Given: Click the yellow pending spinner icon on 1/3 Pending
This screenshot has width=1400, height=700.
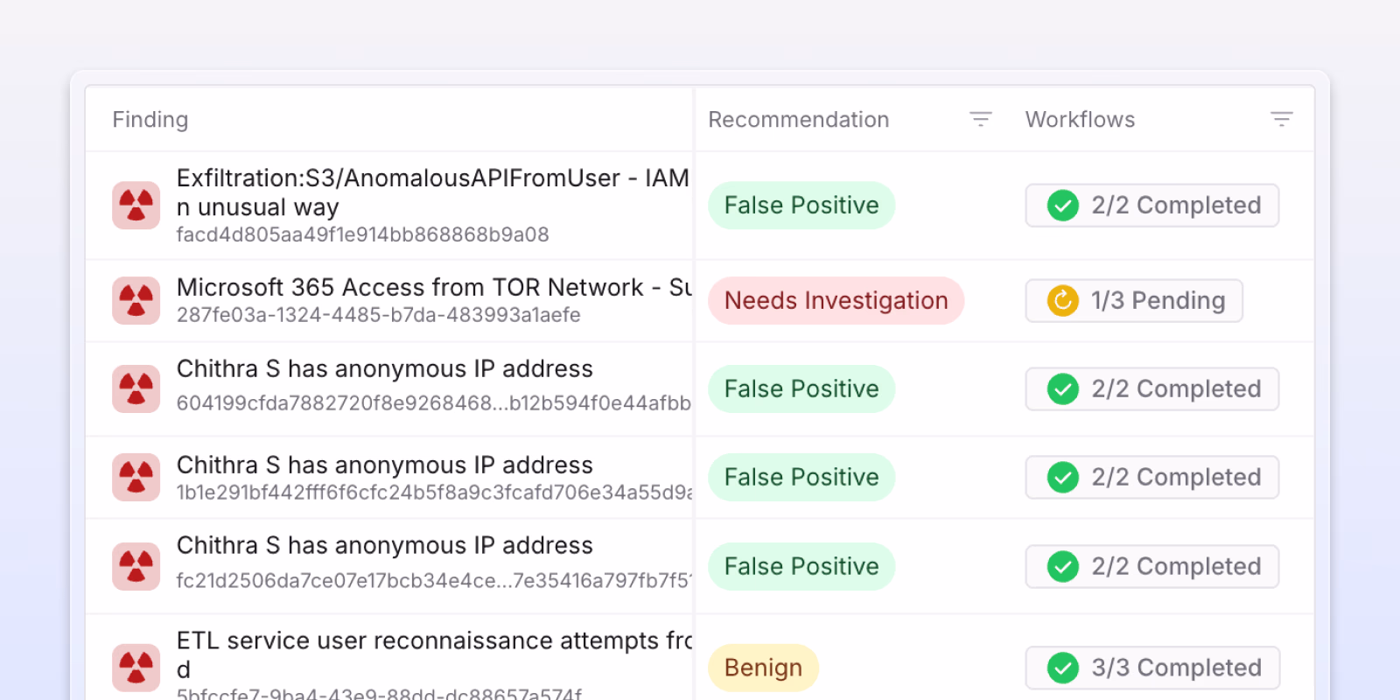Looking at the screenshot, I should (x=1060, y=300).
